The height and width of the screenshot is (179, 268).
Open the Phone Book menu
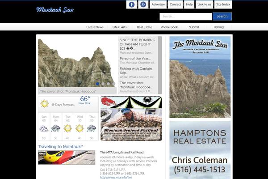(169, 27)
